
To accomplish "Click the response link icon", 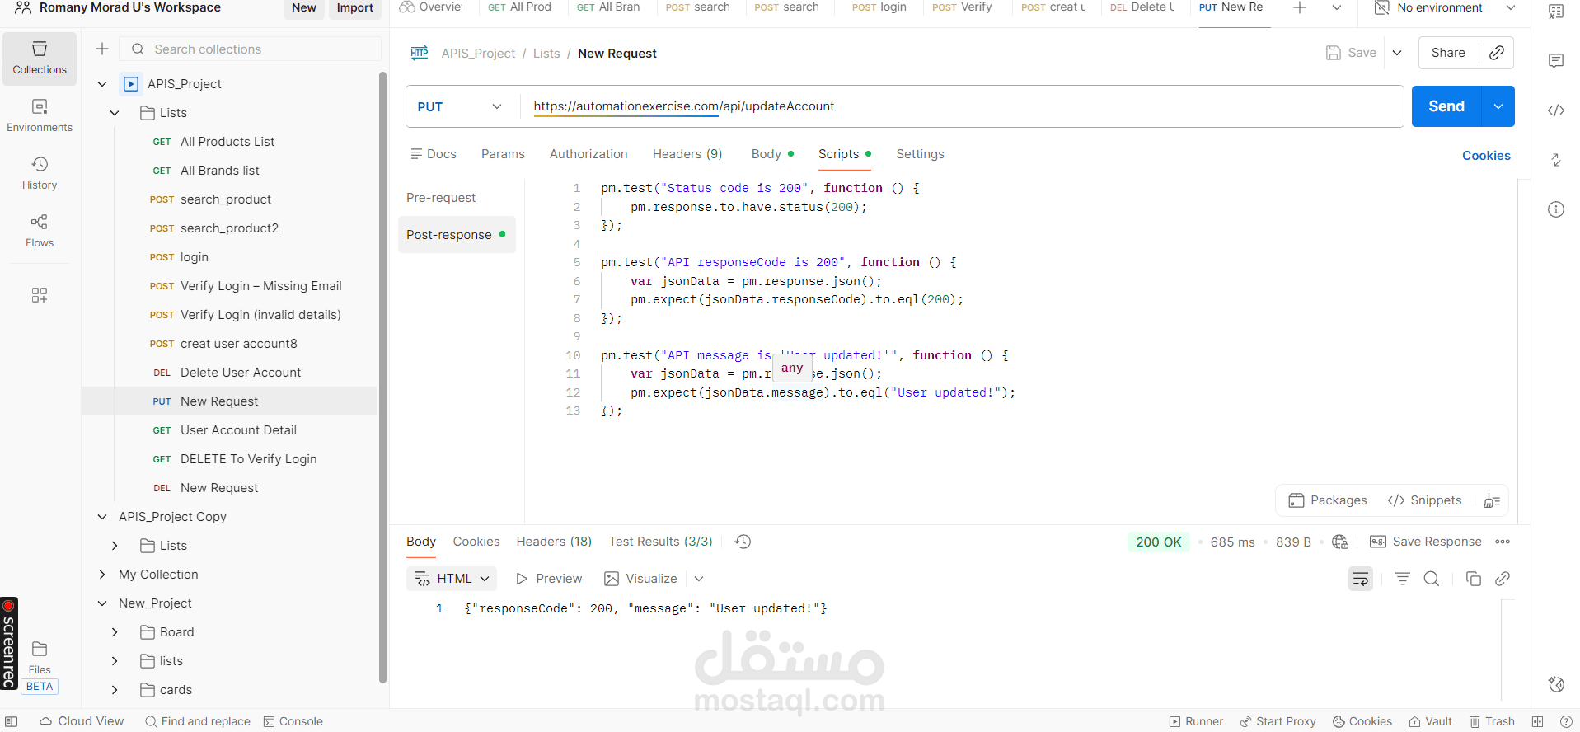I will pyautogui.click(x=1503, y=579).
